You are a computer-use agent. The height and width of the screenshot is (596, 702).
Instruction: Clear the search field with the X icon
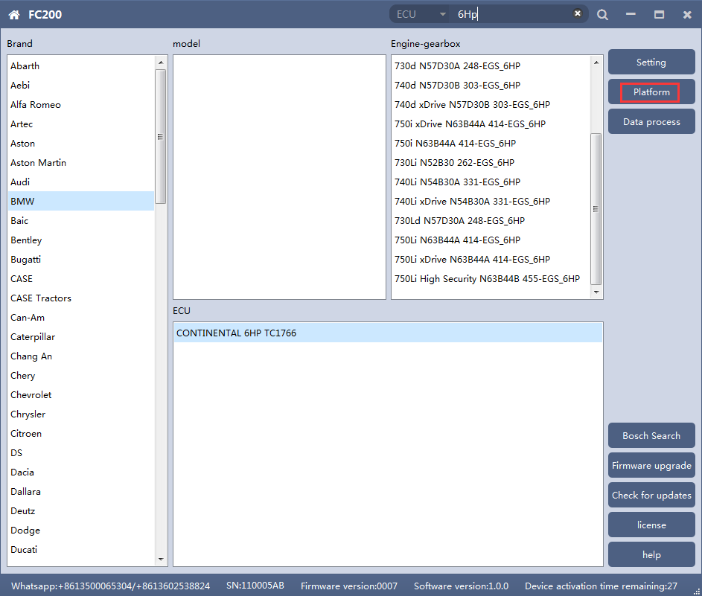(578, 13)
